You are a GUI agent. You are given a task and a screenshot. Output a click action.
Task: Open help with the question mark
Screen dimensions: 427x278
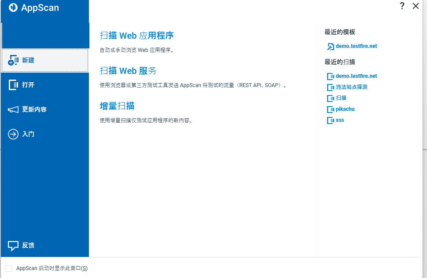(x=402, y=6)
